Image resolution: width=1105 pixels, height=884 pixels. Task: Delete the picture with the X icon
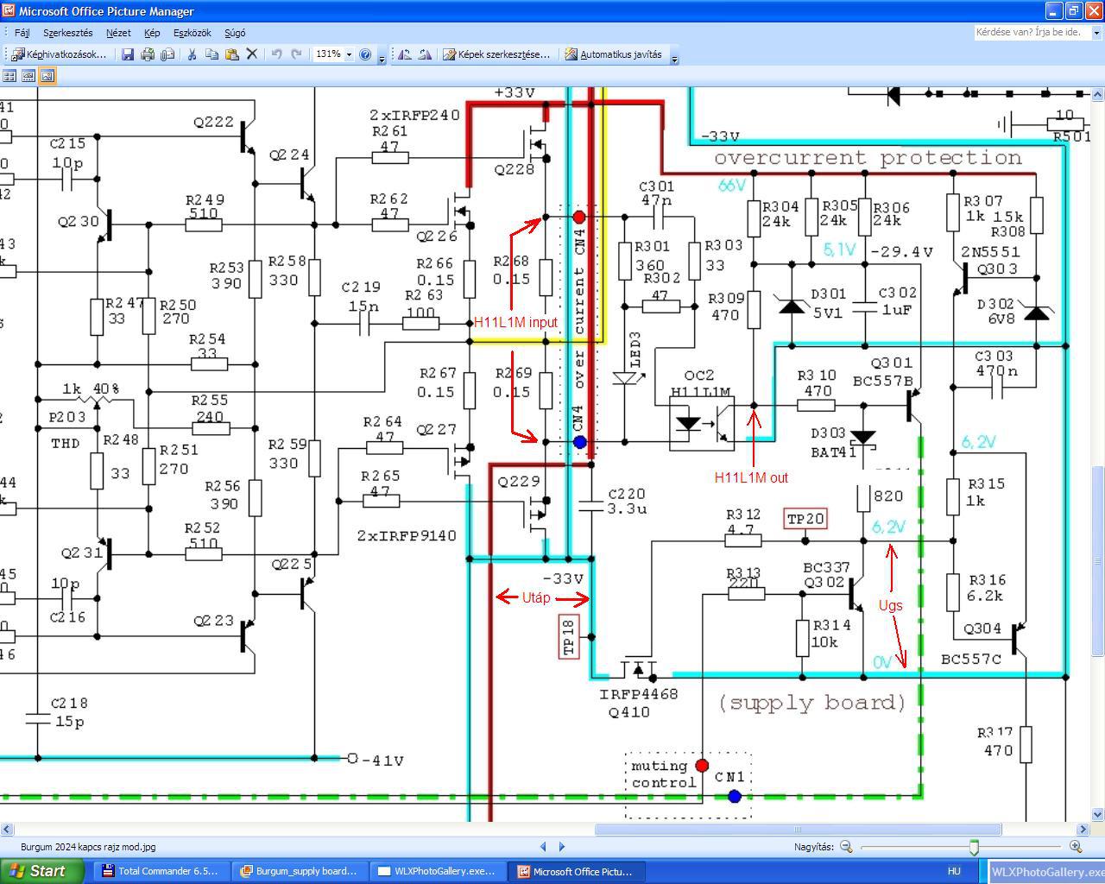252,54
